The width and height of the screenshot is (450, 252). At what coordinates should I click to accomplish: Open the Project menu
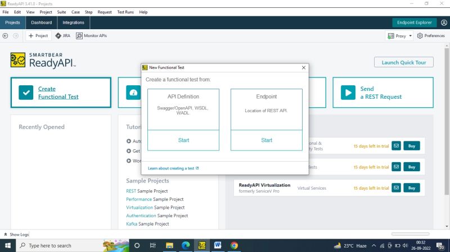coord(46,12)
